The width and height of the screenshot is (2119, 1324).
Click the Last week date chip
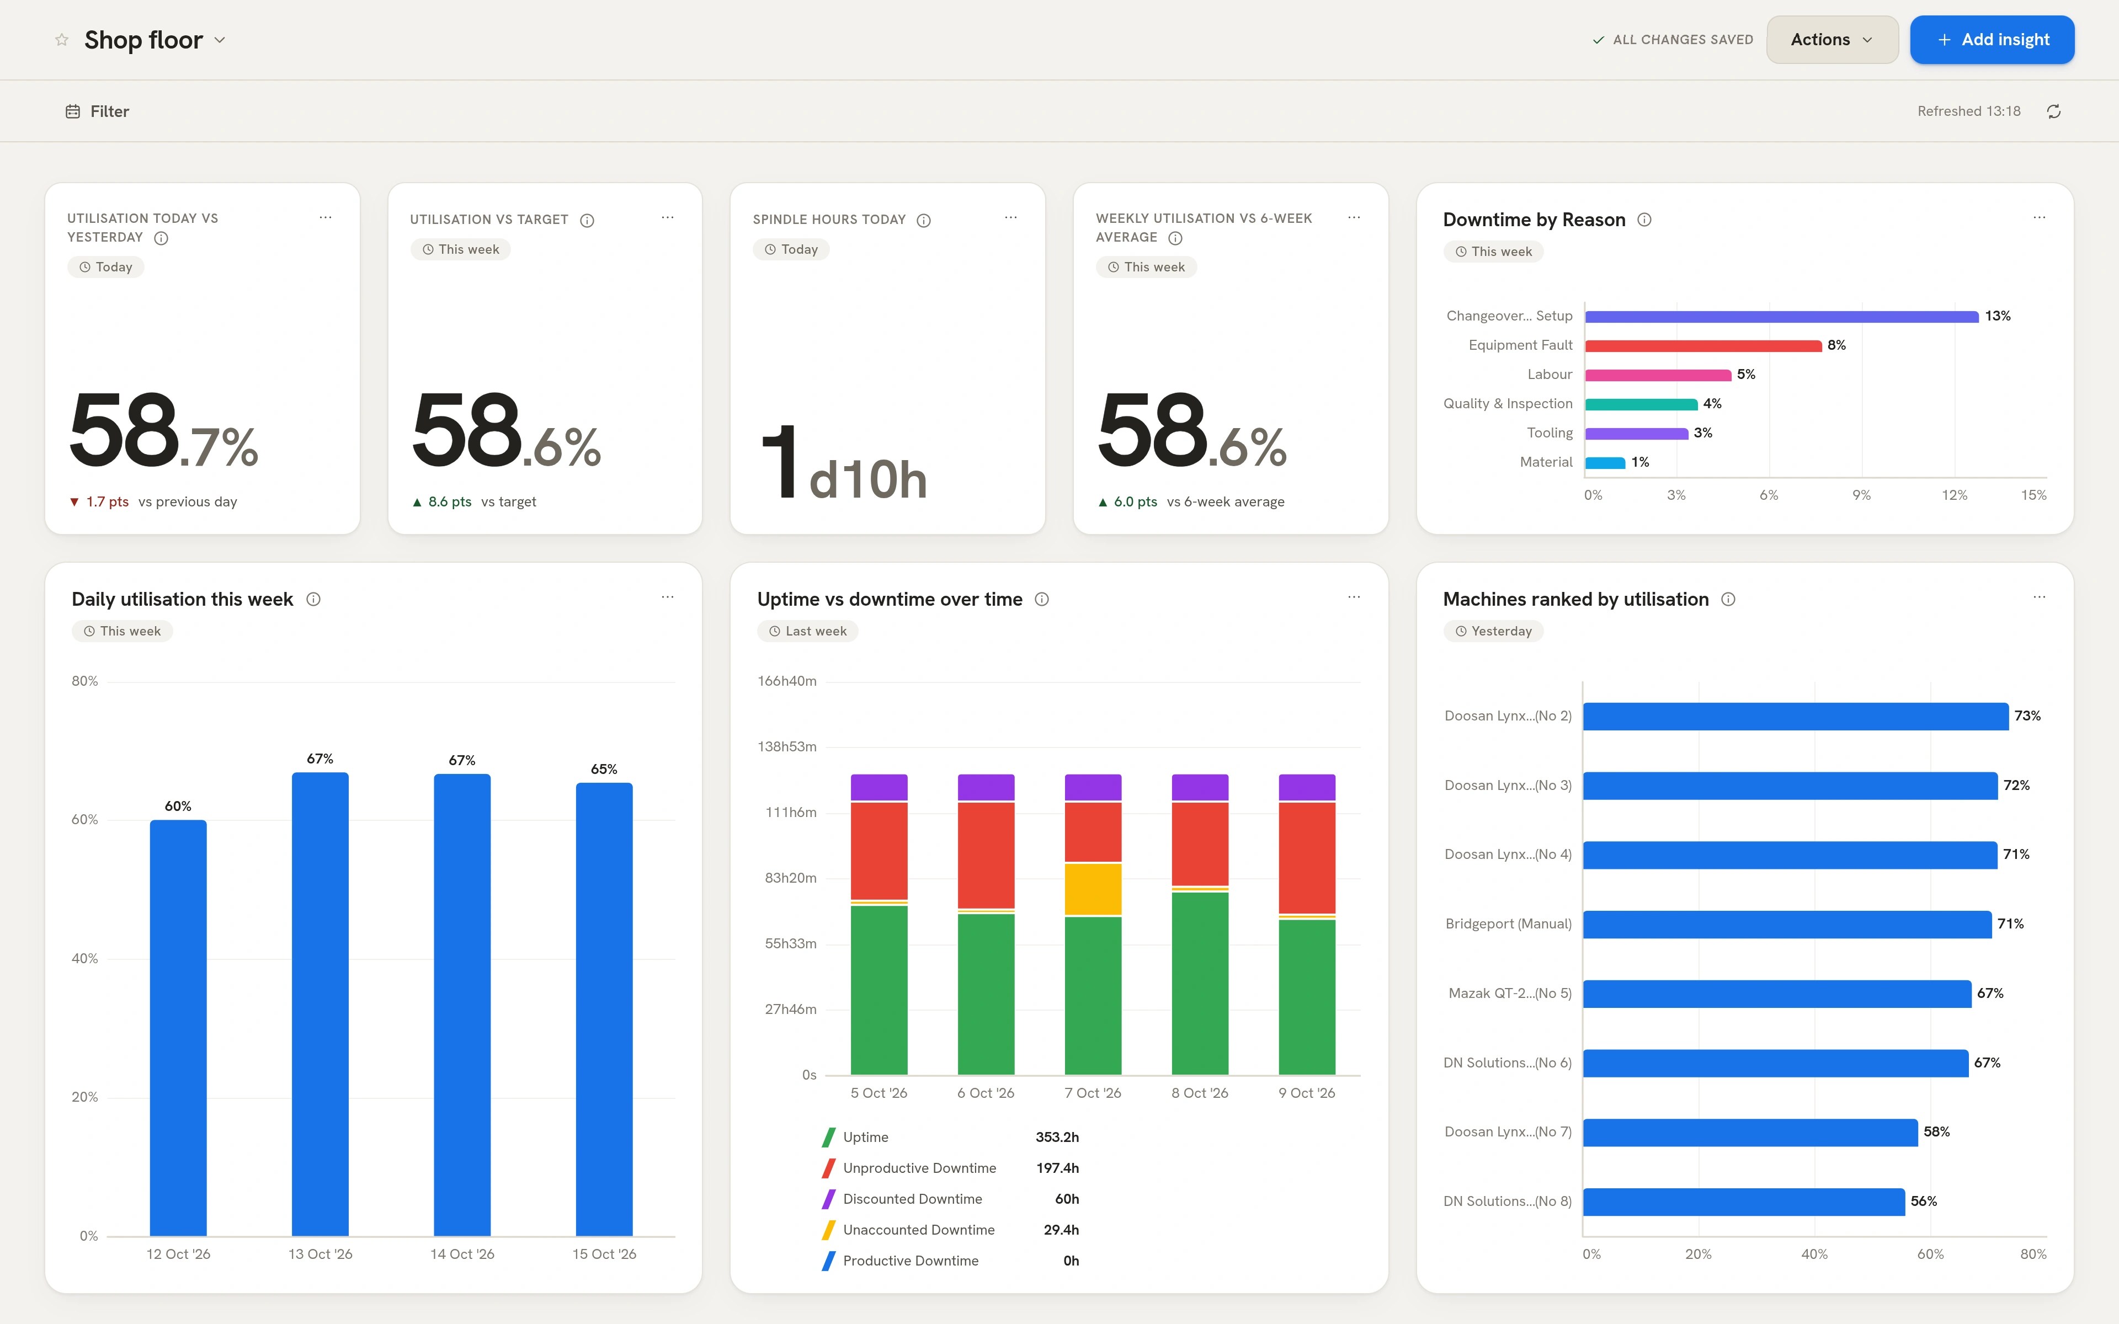(807, 631)
